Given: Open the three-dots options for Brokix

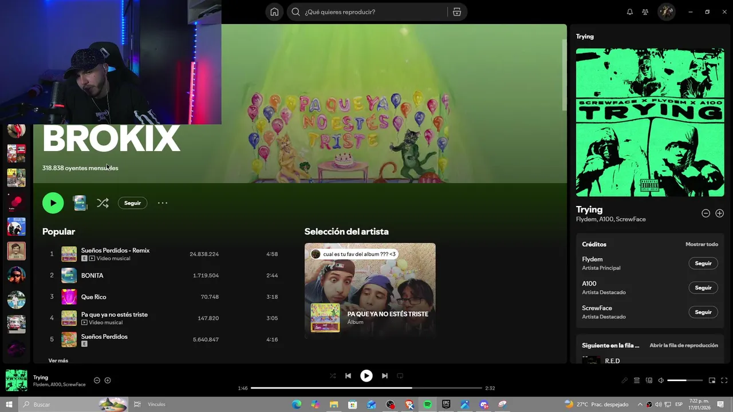Looking at the screenshot, I should pyautogui.click(x=163, y=203).
